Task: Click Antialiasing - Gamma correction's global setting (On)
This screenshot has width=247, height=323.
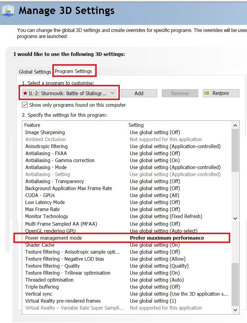Action: tap(155, 160)
